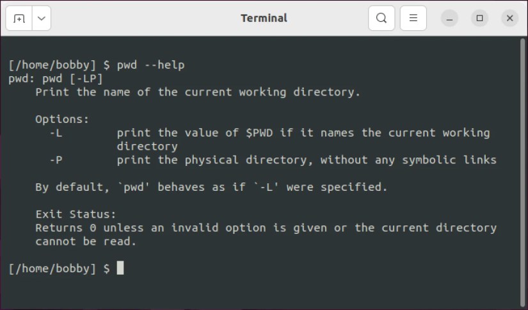This screenshot has width=528, height=310.
Task: Open a new terminal tab
Action: pos(19,18)
